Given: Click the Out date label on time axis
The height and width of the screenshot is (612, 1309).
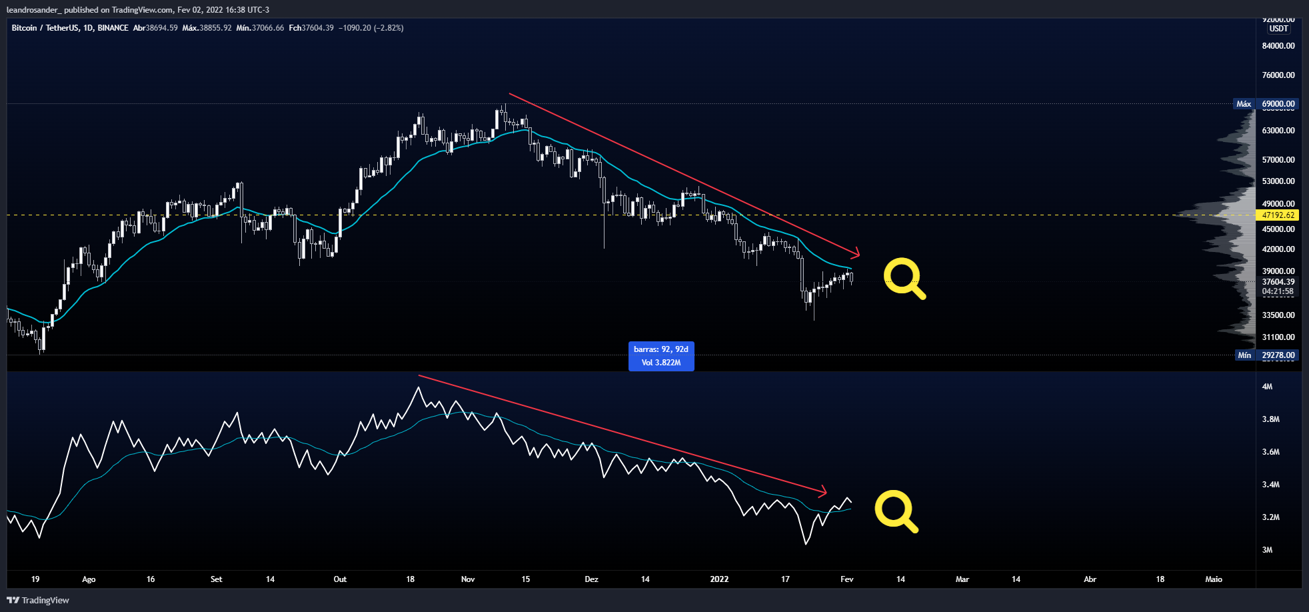Looking at the screenshot, I should point(340,579).
